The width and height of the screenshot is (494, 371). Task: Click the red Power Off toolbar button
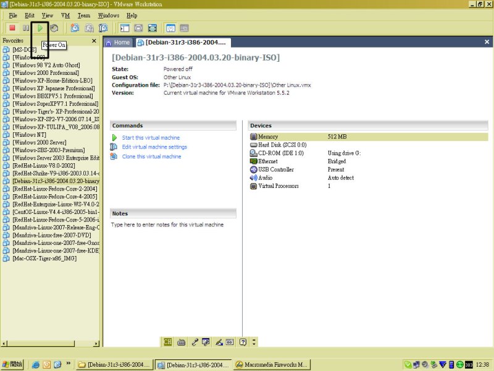click(x=12, y=28)
